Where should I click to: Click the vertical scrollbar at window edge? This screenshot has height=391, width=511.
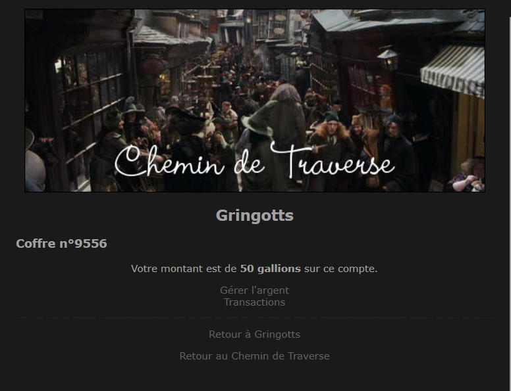tap(509, 195)
